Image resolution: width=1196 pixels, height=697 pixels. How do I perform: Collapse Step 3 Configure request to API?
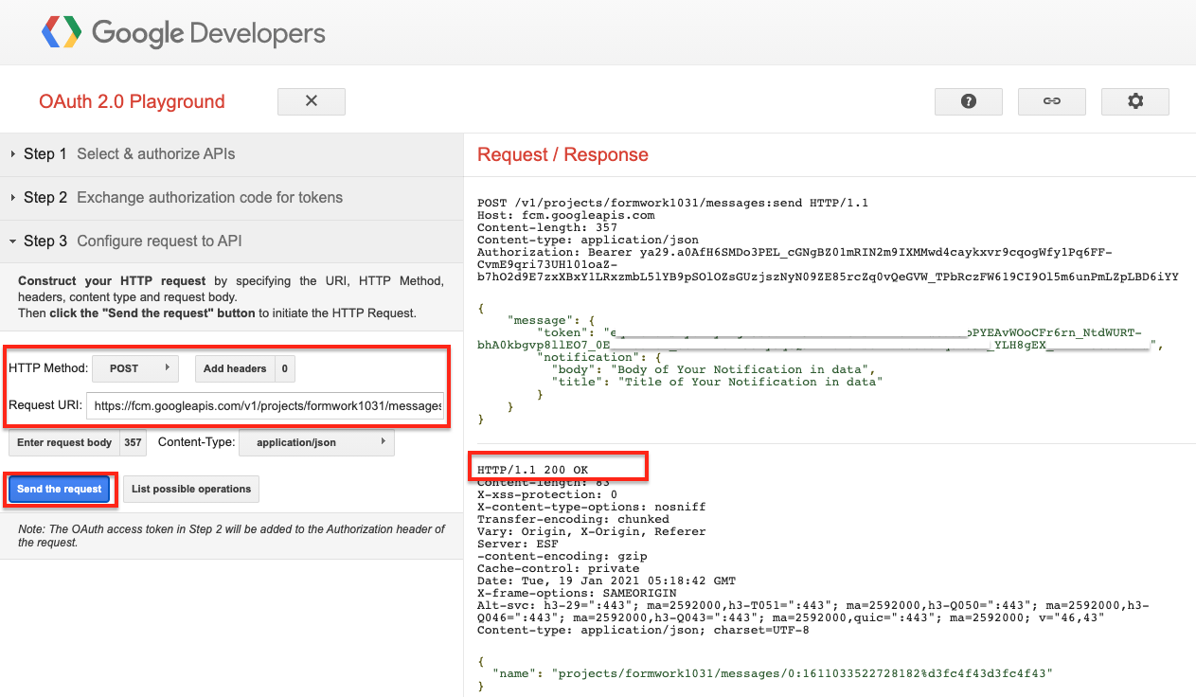point(231,241)
